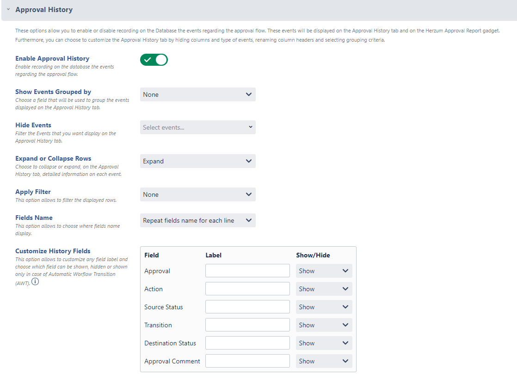517x381 pixels.
Task: Click the Destination Status row name
Action: (x=170, y=343)
